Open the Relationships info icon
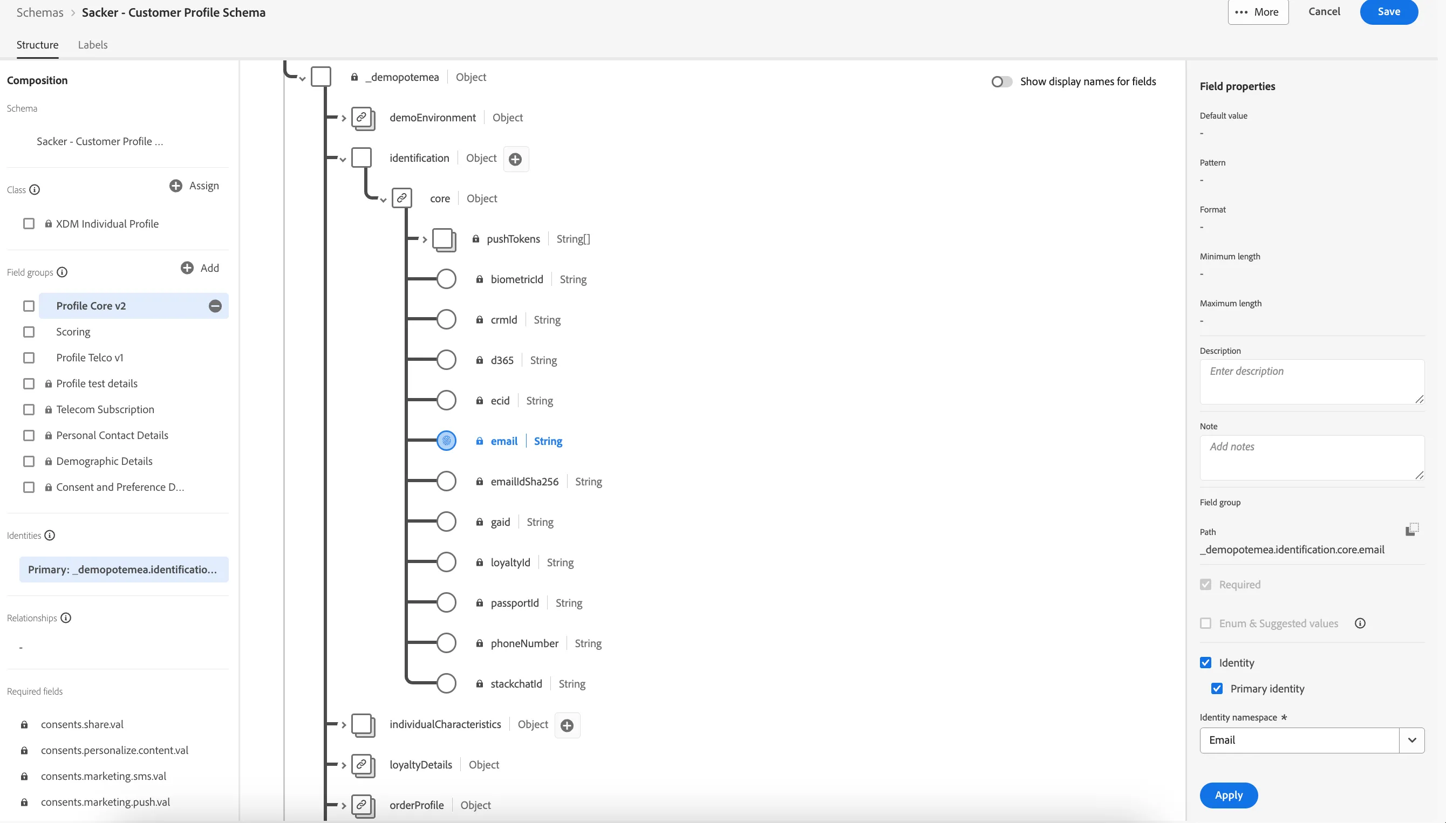Viewport: 1446px width, 823px height. [66, 618]
